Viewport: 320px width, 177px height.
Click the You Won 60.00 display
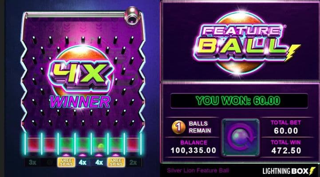tap(239, 101)
